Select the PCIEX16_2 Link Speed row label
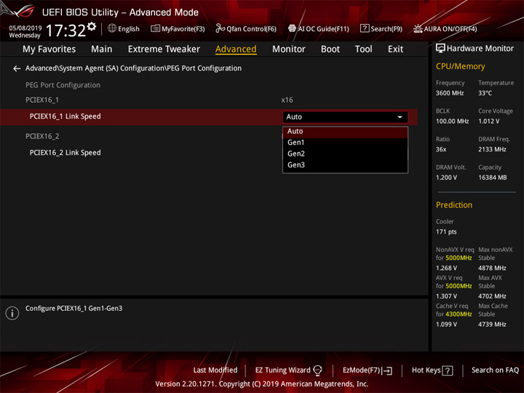 click(65, 153)
